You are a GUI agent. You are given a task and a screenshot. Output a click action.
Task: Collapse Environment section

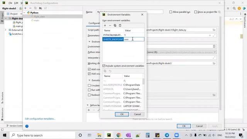(89, 42)
